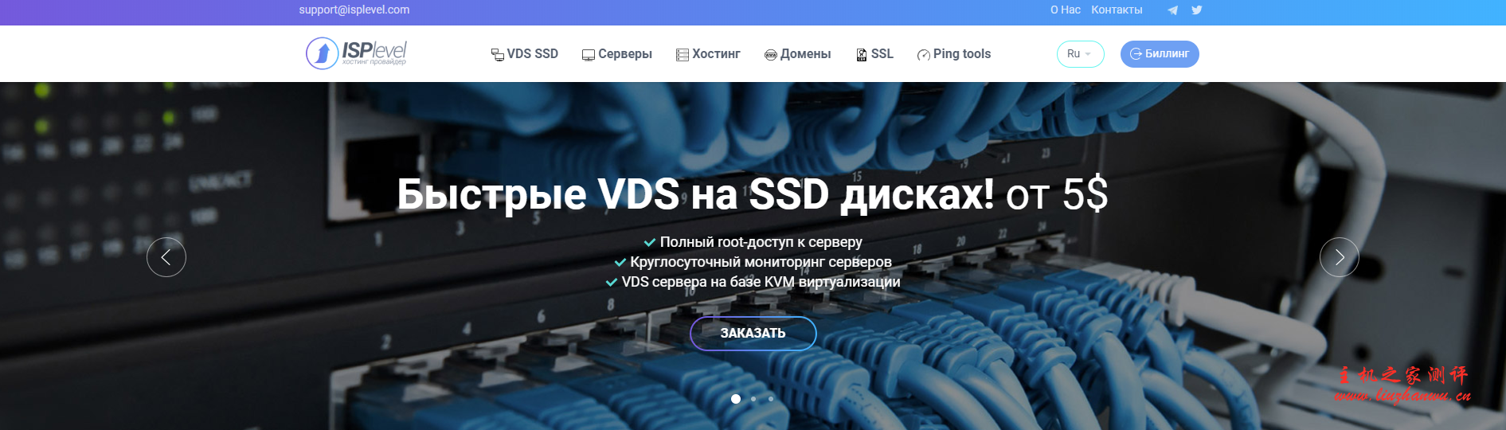Open the О Нас link
This screenshot has width=1506, height=430.
(1065, 10)
